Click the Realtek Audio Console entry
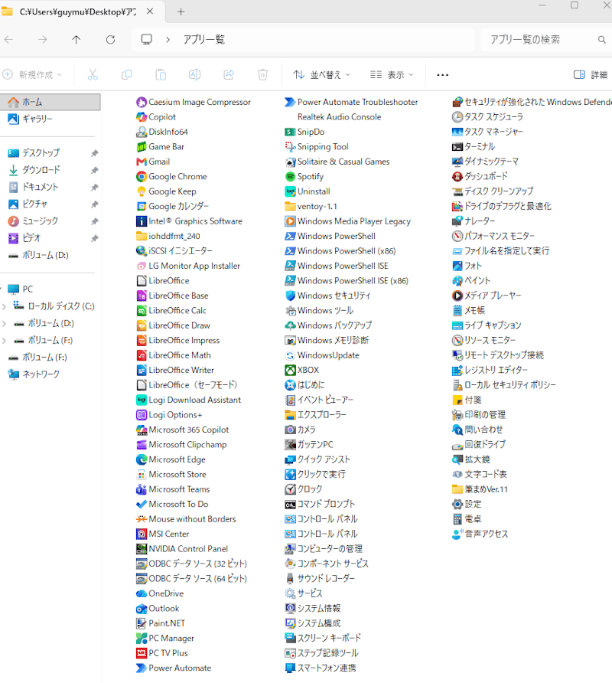 click(339, 116)
